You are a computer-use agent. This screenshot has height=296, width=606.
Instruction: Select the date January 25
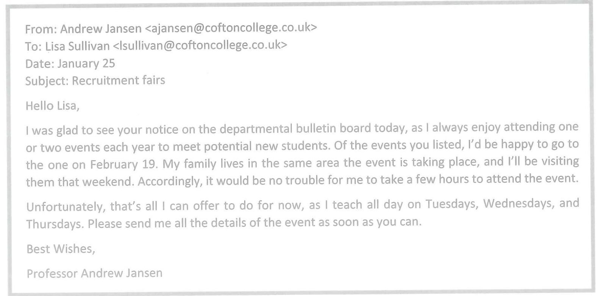86,63
